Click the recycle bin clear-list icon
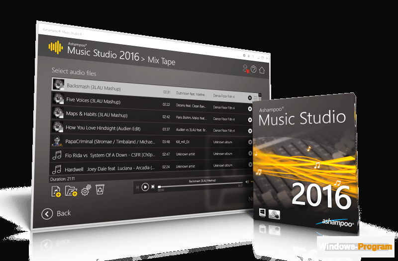The width and height of the screenshot is (398, 261). (x=100, y=189)
